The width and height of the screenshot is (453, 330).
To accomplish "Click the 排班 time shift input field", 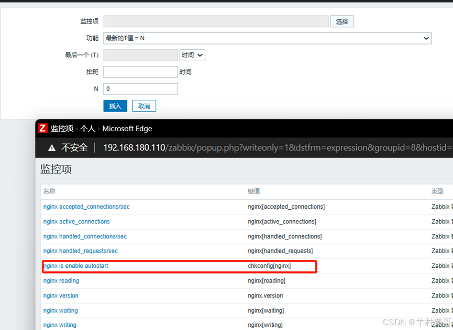I will (140, 72).
